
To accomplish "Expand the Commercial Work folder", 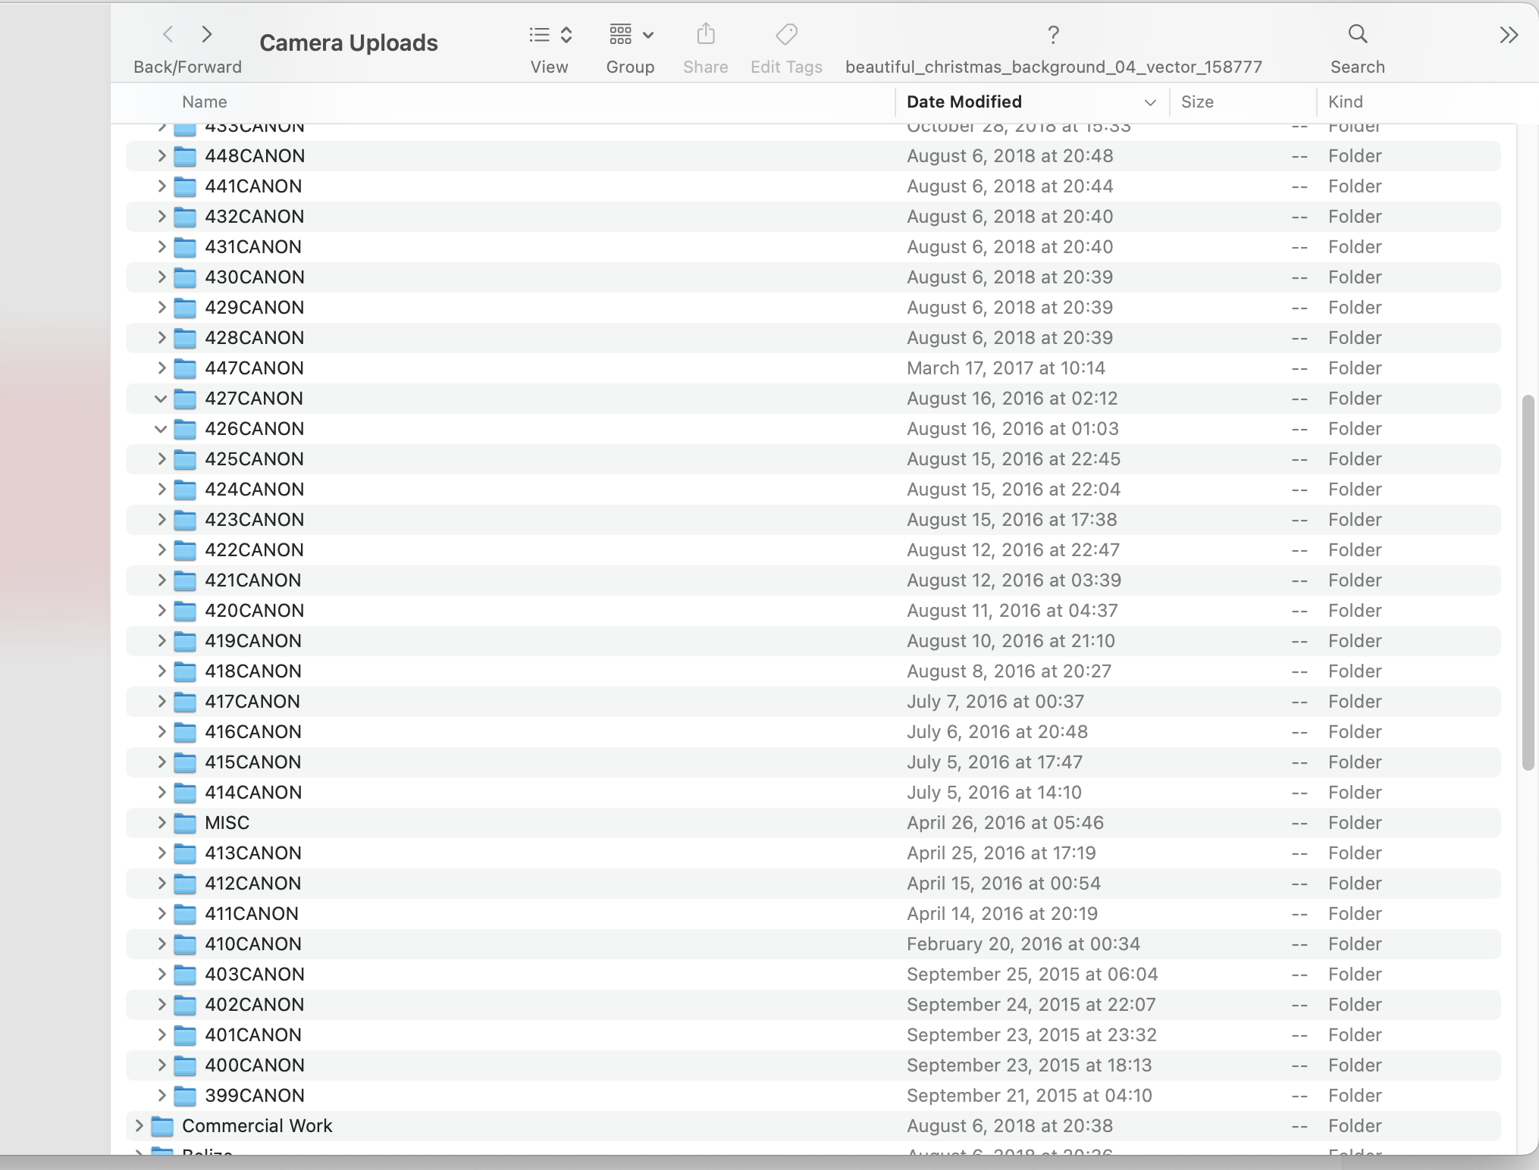I will tap(138, 1126).
